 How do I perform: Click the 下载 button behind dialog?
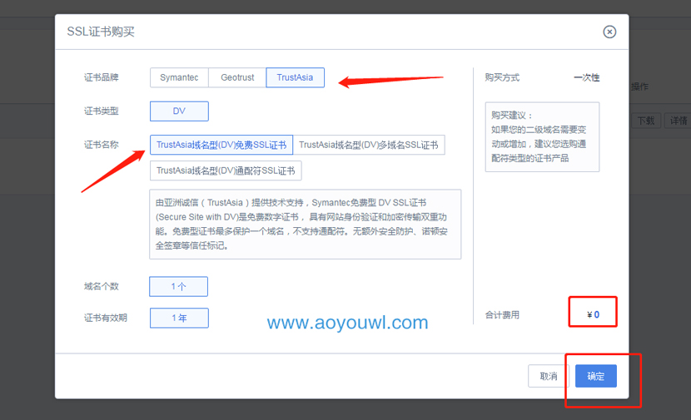coord(646,121)
